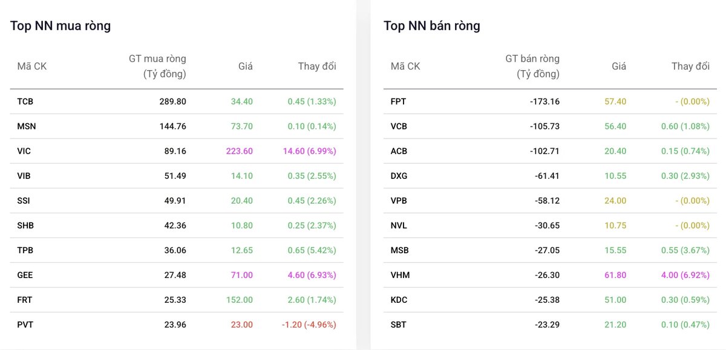Sort by 'GT bán ròng' column header
Viewport: 726px width, 350px height.
point(532,66)
